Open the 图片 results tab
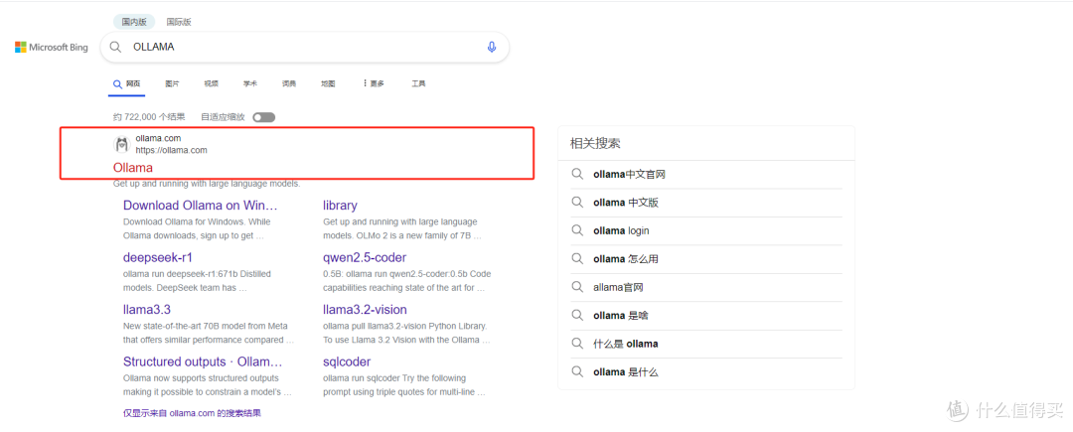 click(172, 83)
